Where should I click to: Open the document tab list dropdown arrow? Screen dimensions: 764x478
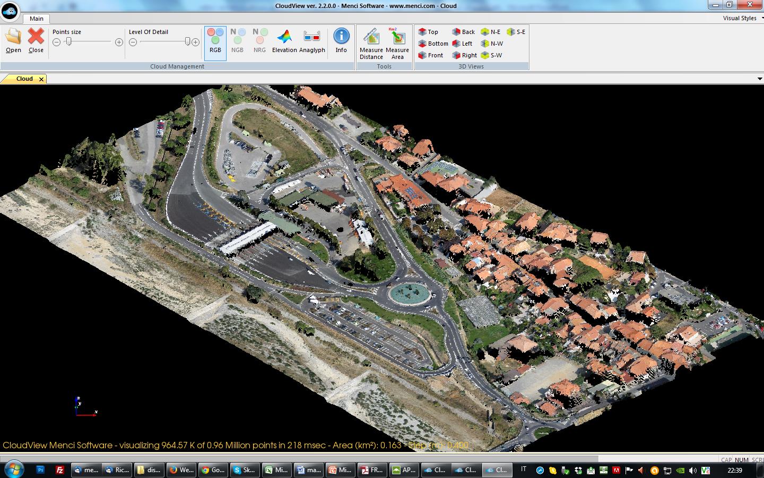point(760,79)
